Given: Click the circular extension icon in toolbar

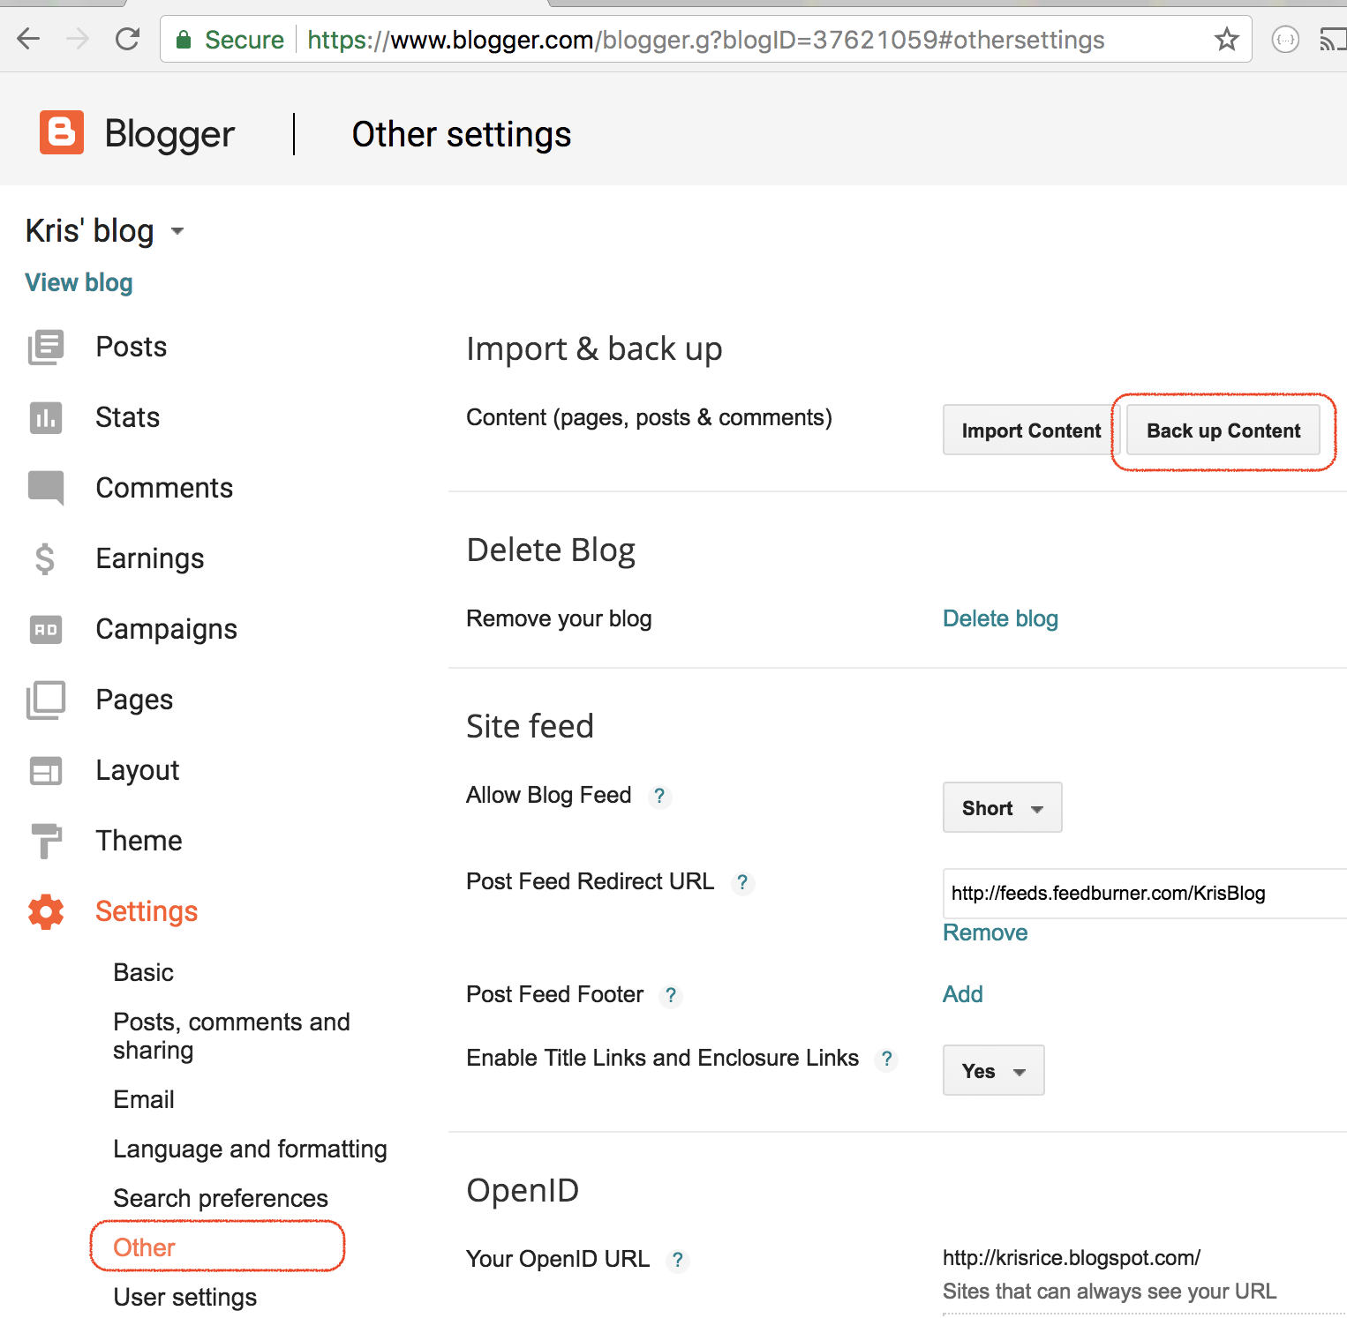Looking at the screenshot, I should (x=1285, y=40).
